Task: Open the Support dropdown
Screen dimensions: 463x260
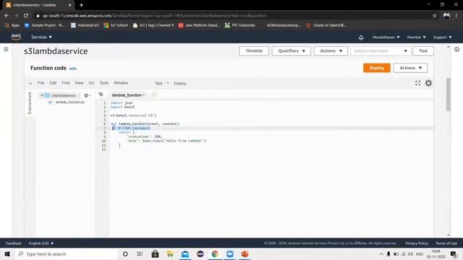Action: point(442,37)
